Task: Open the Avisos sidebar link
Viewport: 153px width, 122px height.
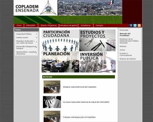Action: tap(122, 50)
